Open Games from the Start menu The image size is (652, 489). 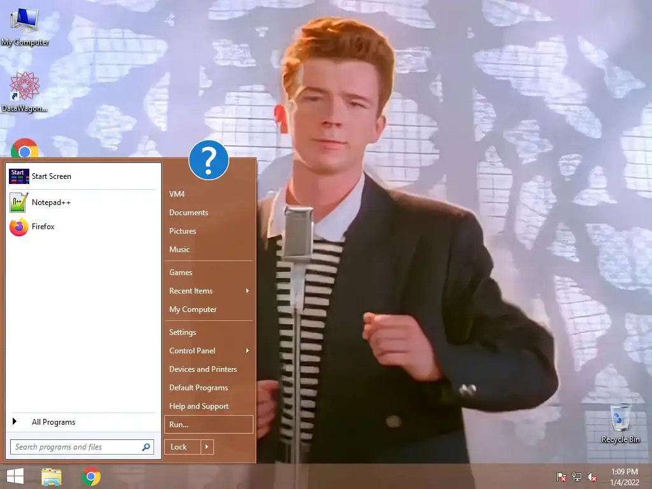(x=209, y=273)
